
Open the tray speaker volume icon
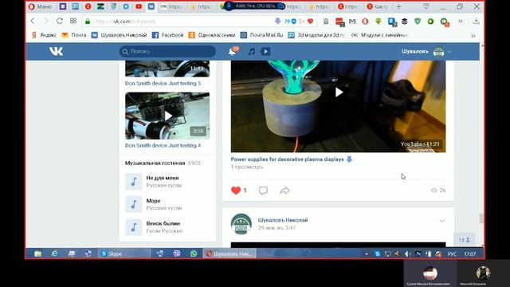(x=407, y=254)
